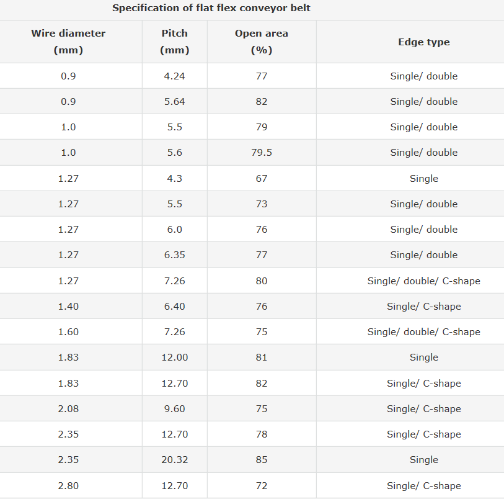Select the 12.00 pitch cell
The width and height of the screenshot is (504, 499).
[175, 357]
